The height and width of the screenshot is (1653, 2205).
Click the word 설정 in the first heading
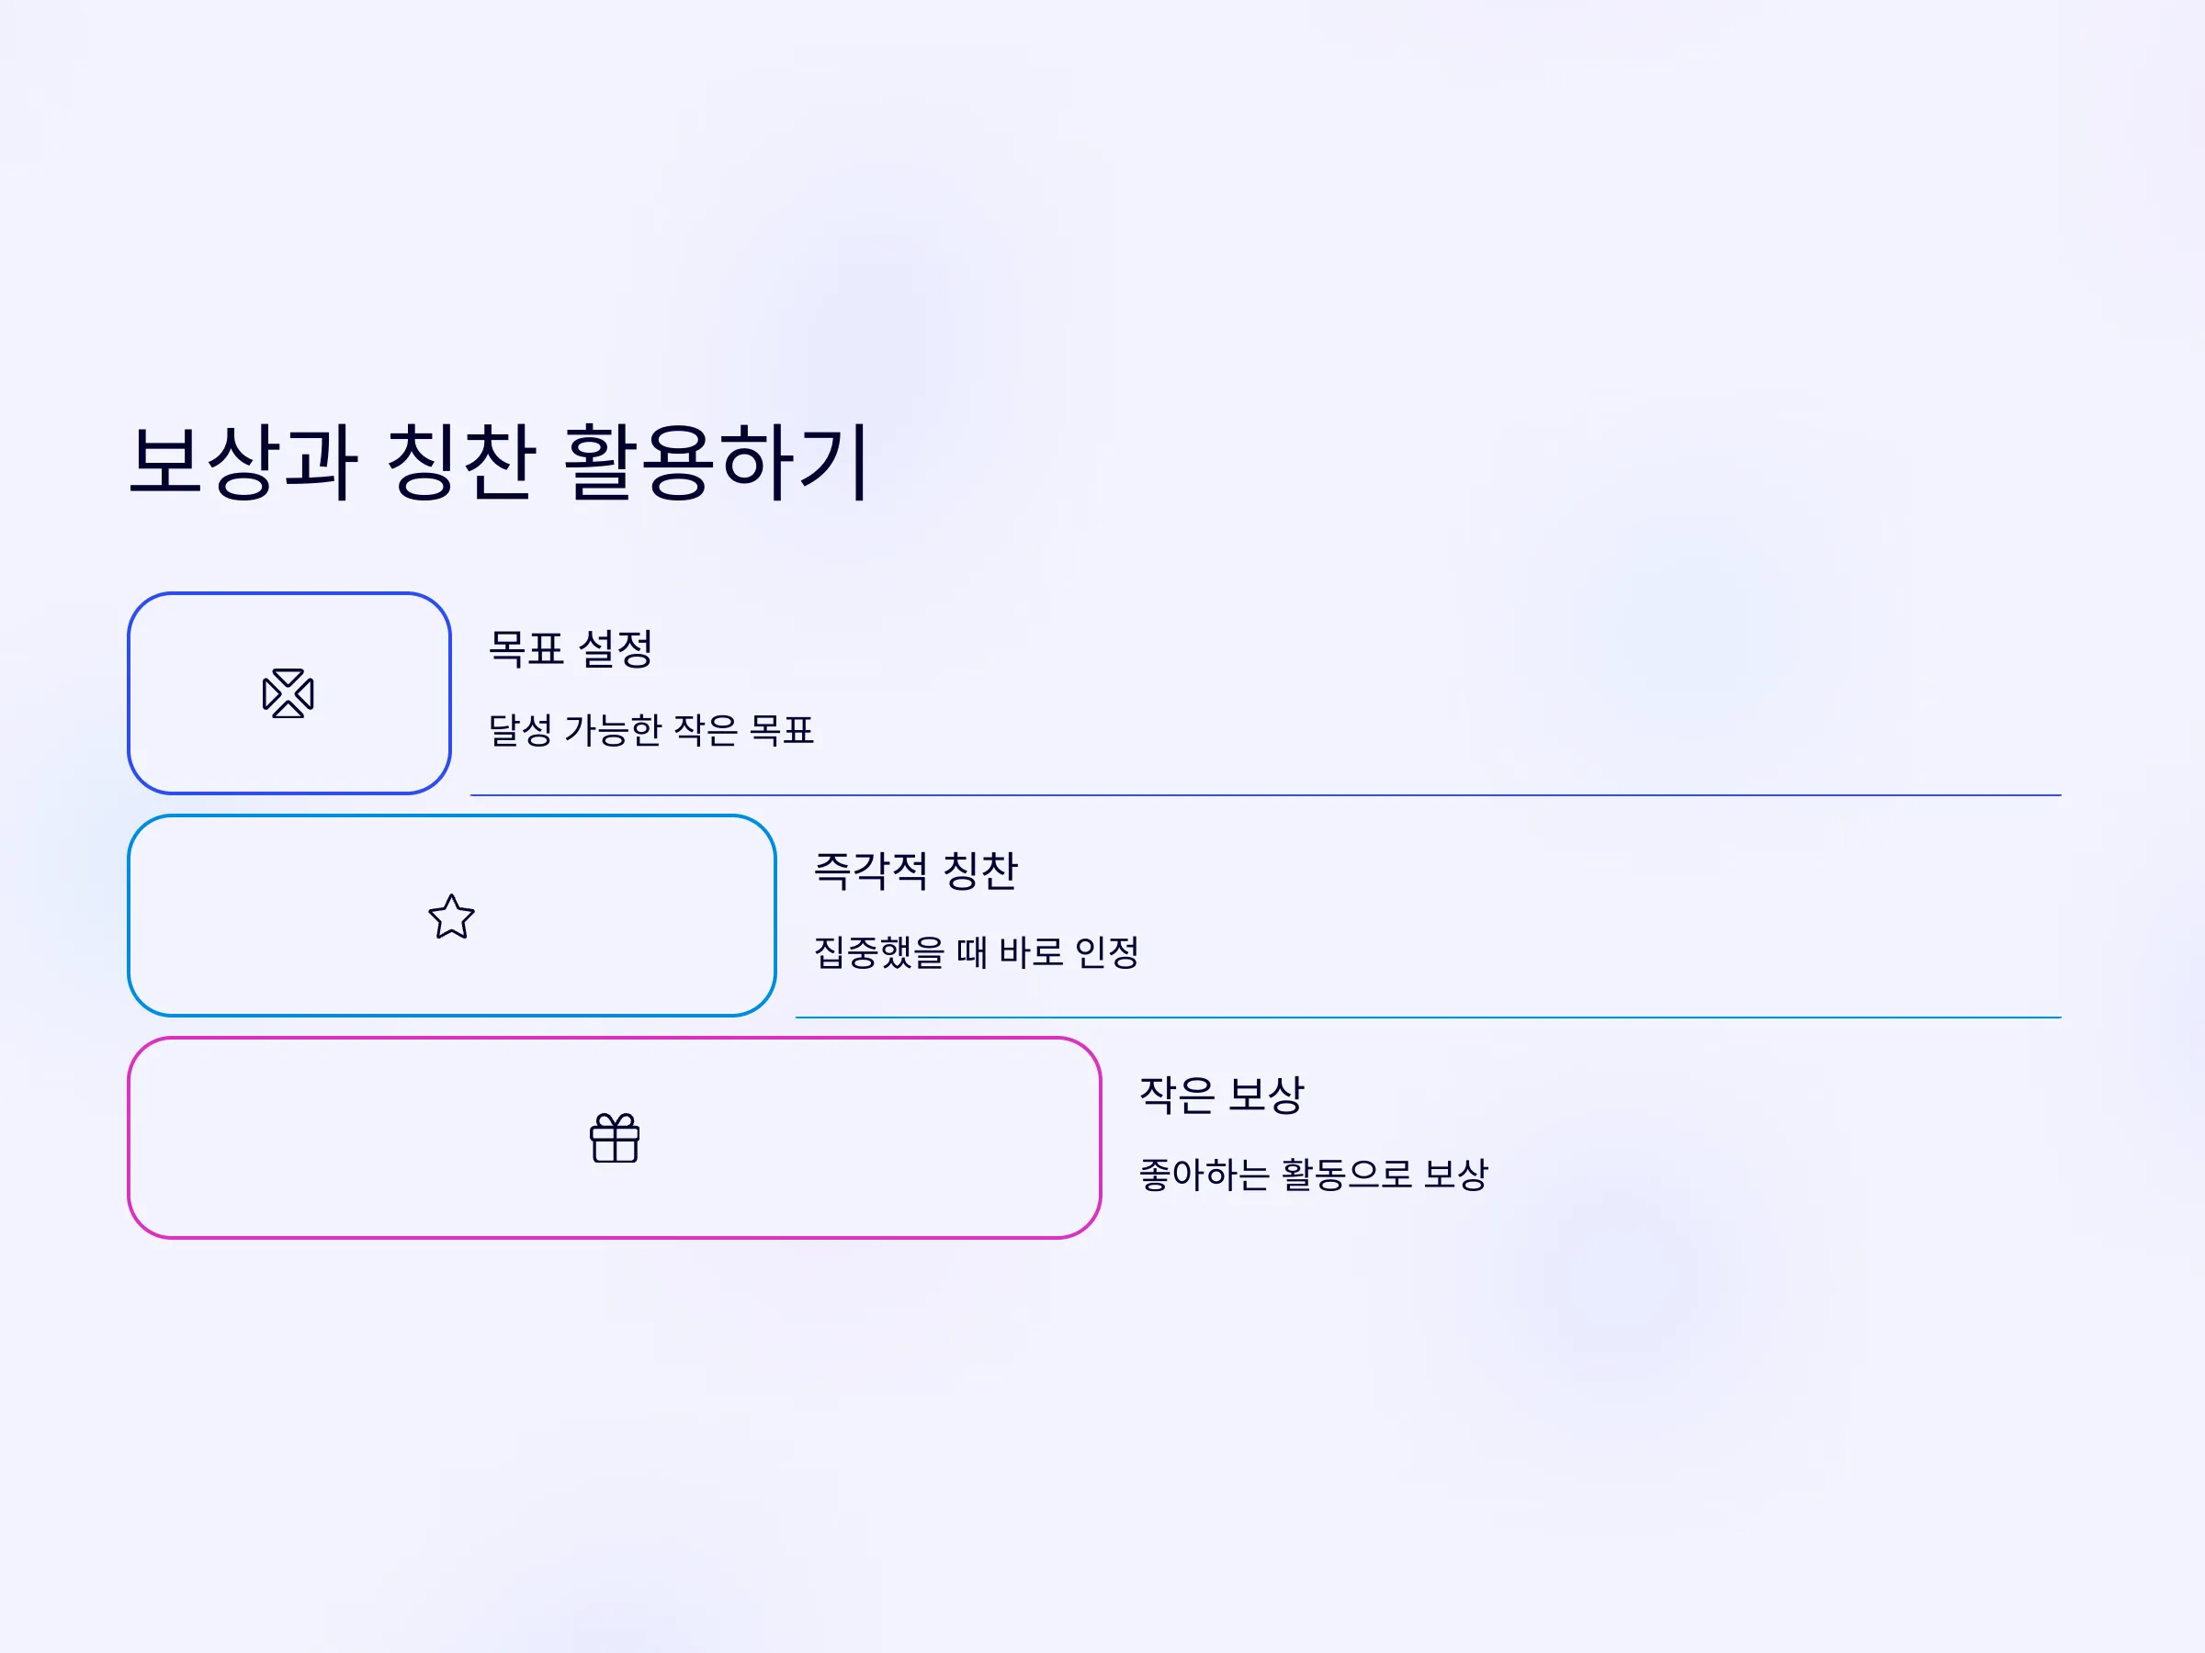point(616,648)
